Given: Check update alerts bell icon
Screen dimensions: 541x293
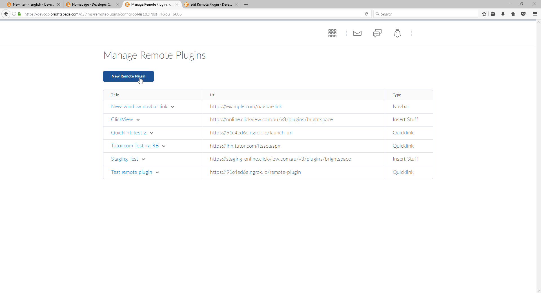Looking at the screenshot, I should (x=397, y=33).
